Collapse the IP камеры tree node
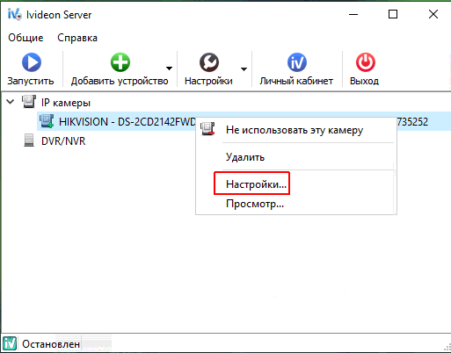Screen dimensions: 451x353 coord(11,102)
